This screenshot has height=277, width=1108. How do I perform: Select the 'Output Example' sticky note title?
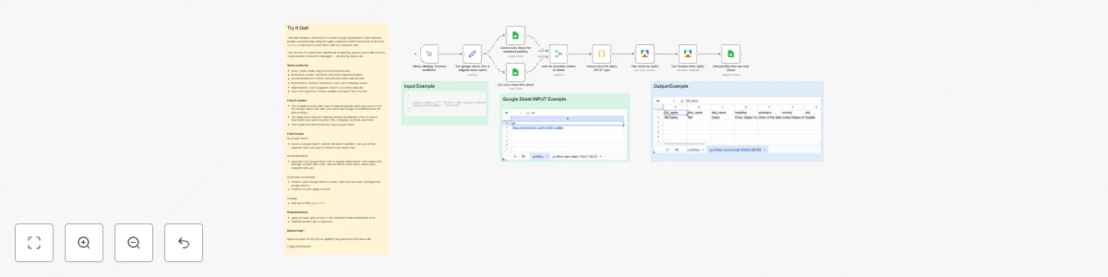(670, 86)
